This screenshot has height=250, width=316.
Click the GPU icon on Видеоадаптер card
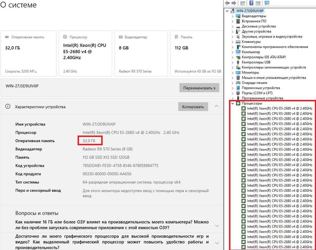[x=121, y=37]
